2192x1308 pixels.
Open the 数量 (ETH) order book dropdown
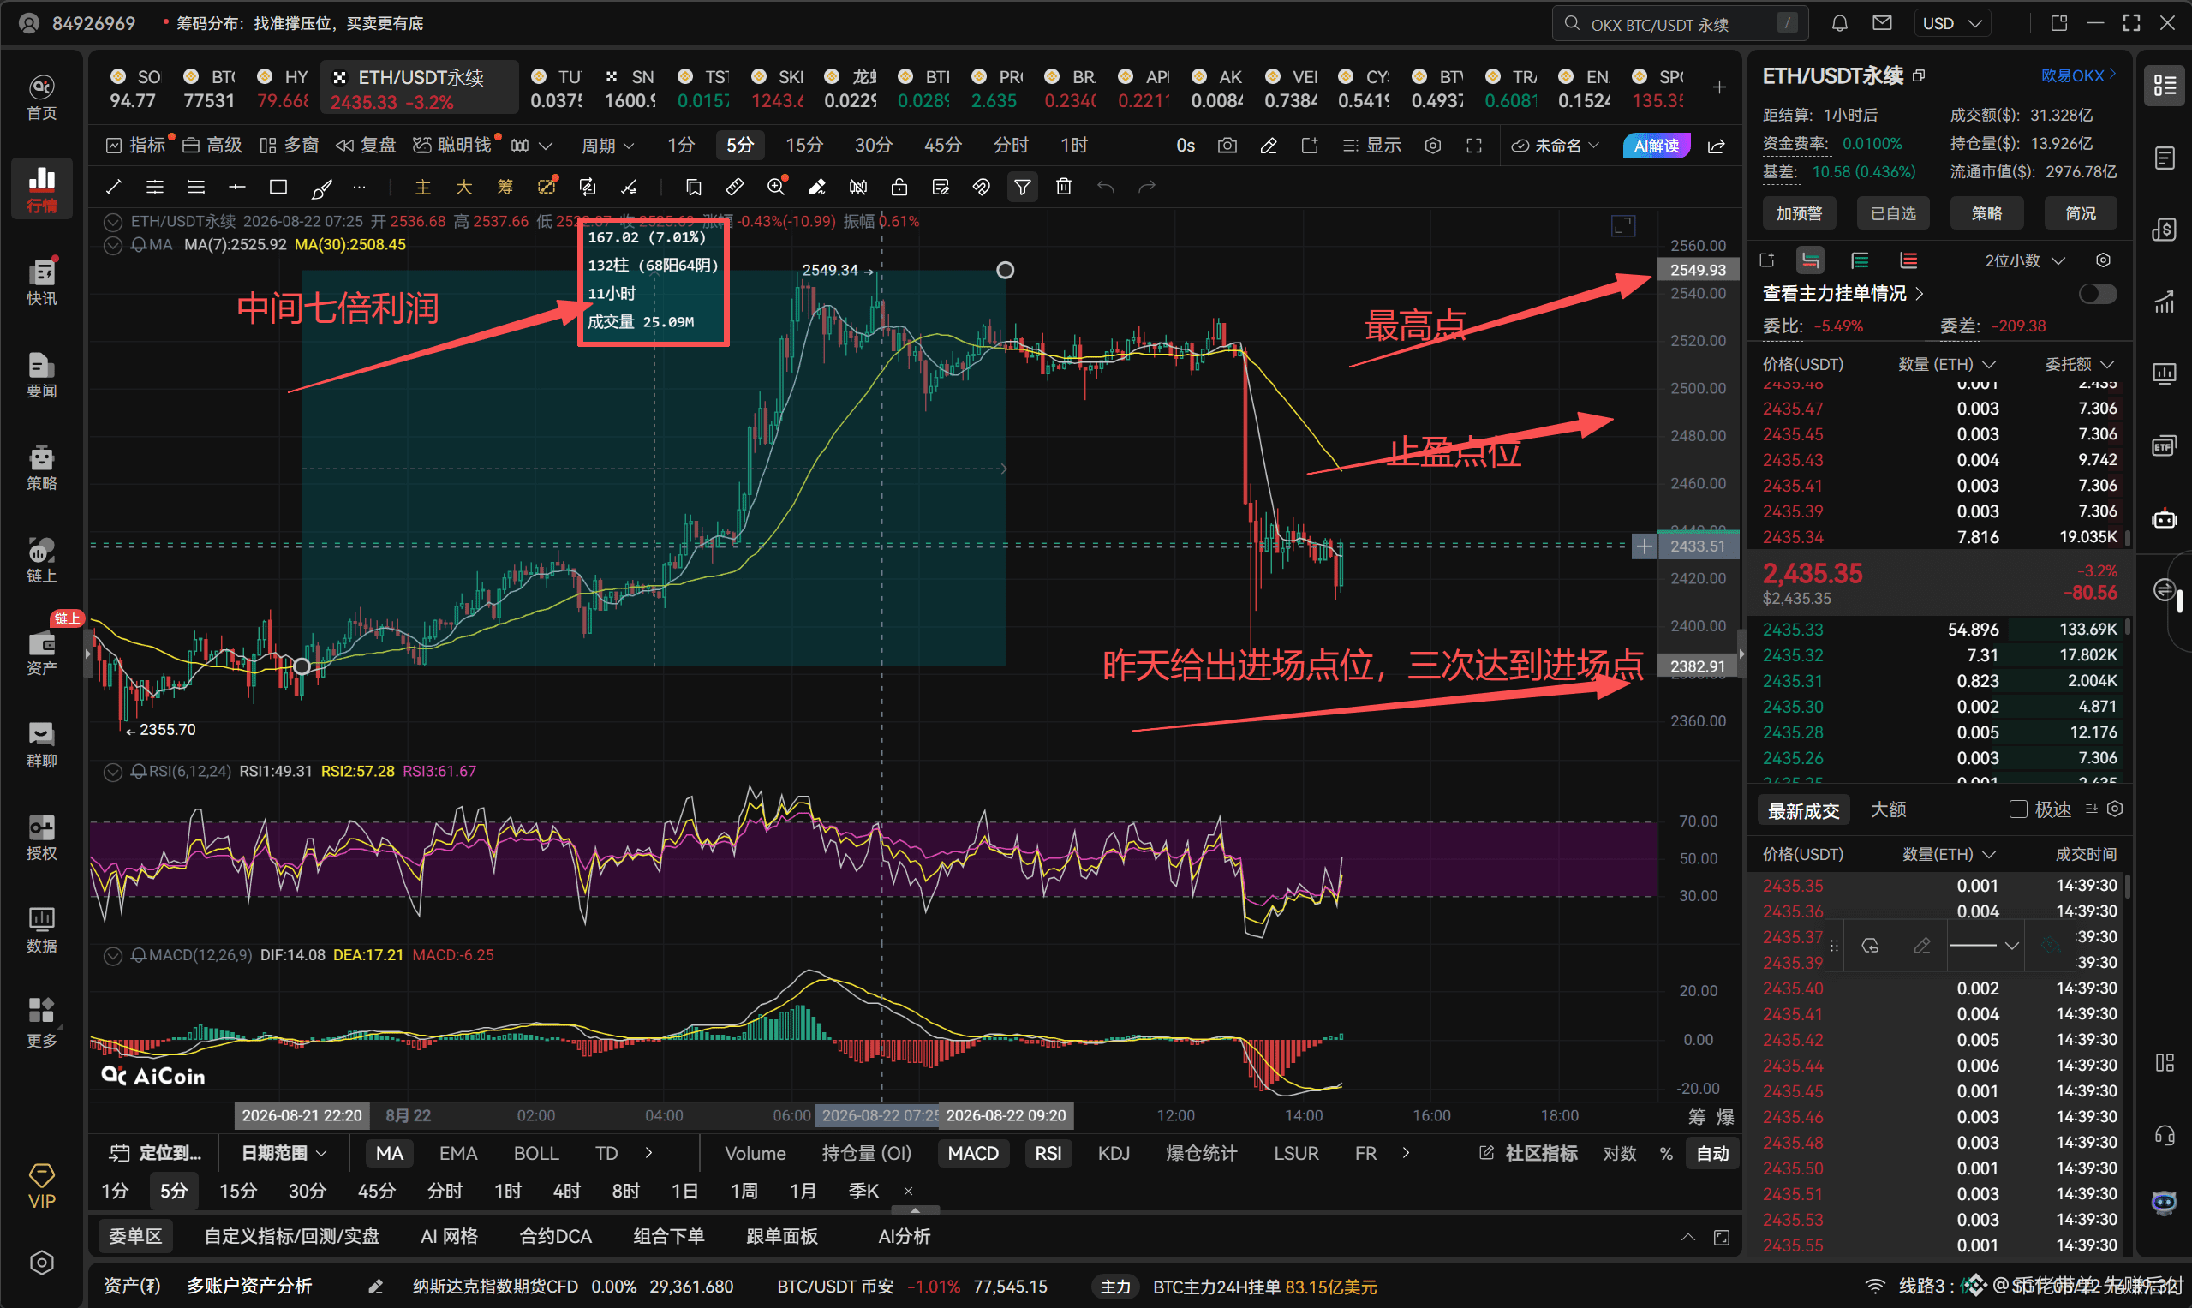1946,364
